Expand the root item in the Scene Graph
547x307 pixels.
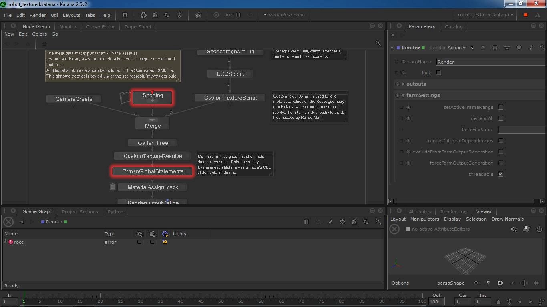point(6,242)
